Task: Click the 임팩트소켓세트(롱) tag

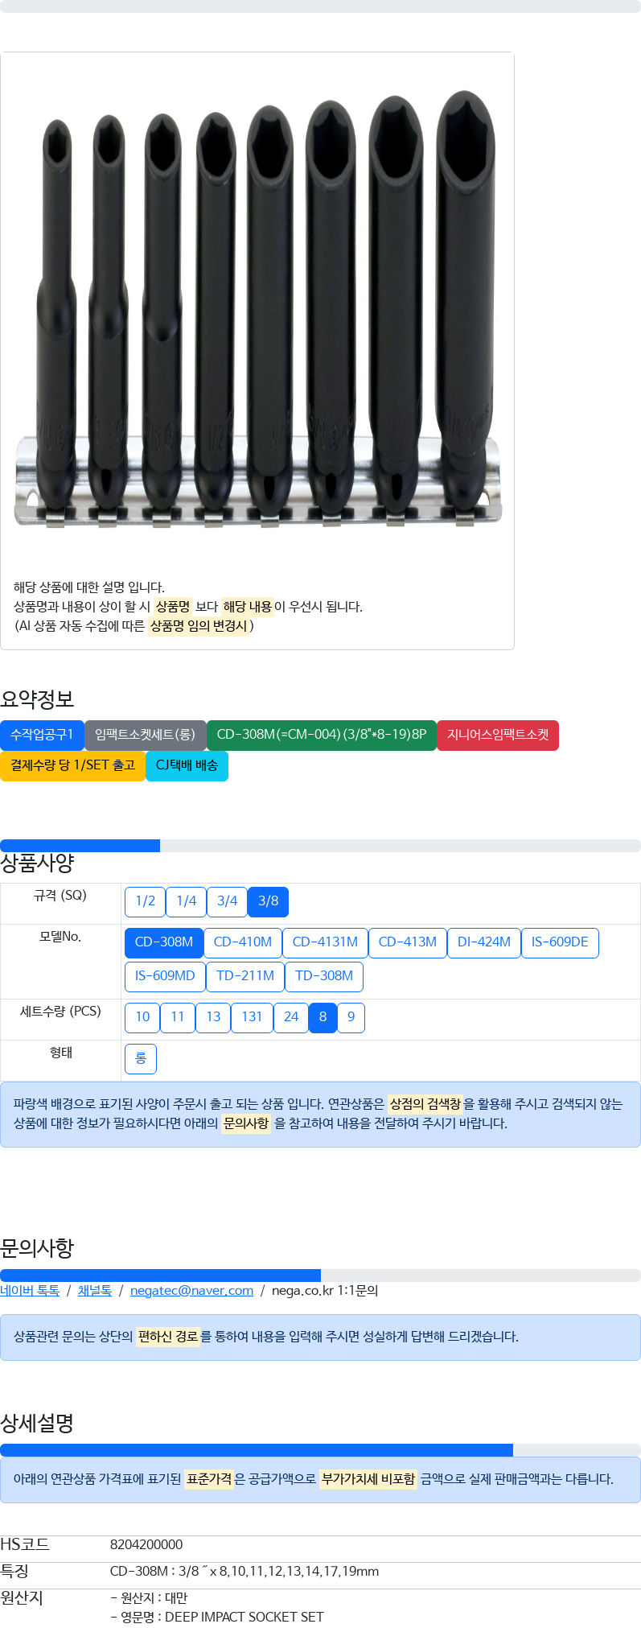Action: pyautogui.click(x=145, y=735)
